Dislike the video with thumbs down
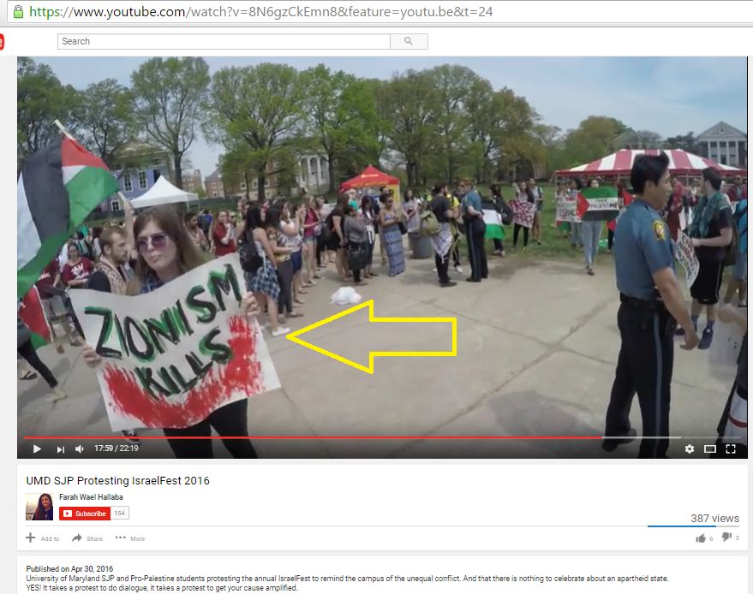Image resolution: width=753 pixels, height=594 pixels. [x=726, y=538]
